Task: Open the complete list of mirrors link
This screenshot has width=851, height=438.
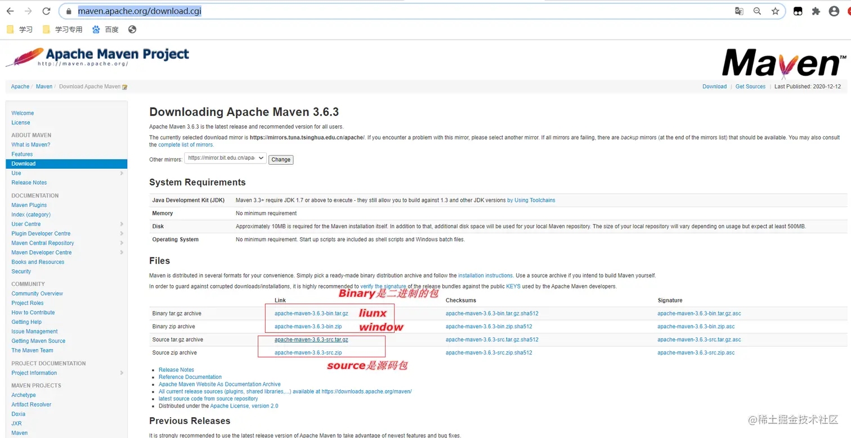Action: point(186,145)
